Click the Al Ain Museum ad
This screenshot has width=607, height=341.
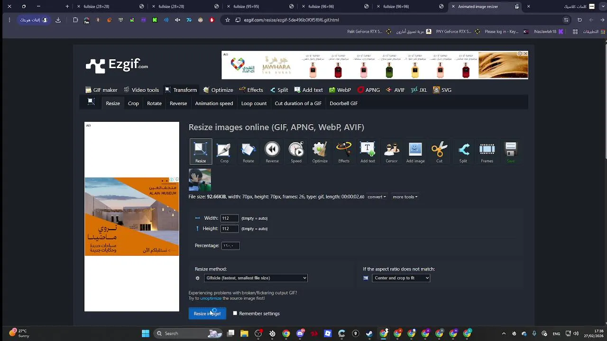tap(132, 216)
